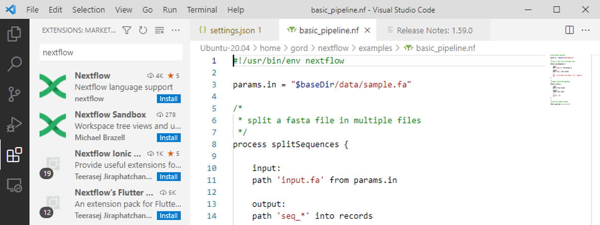Click "path 'seq_*' into records" line
Screen dimensions: 600x225
click(x=312, y=216)
